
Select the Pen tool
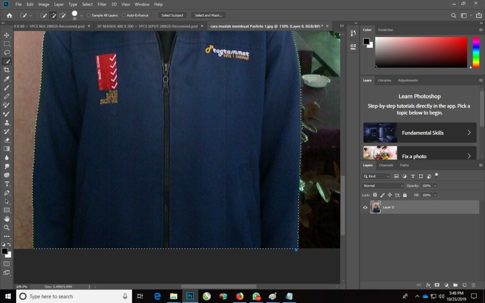point(7,193)
